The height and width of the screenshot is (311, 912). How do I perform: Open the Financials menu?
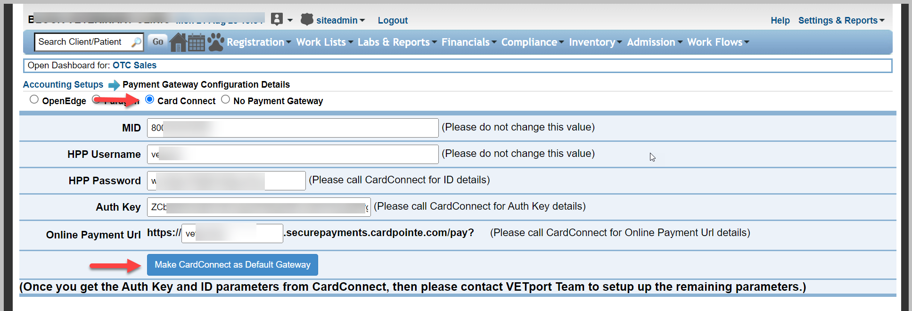tap(469, 42)
